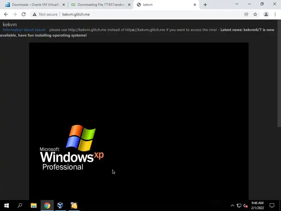Viewport: 281px width, 211px height.
Task: Click the Chrome taskbar icon
Action: click(x=47, y=206)
